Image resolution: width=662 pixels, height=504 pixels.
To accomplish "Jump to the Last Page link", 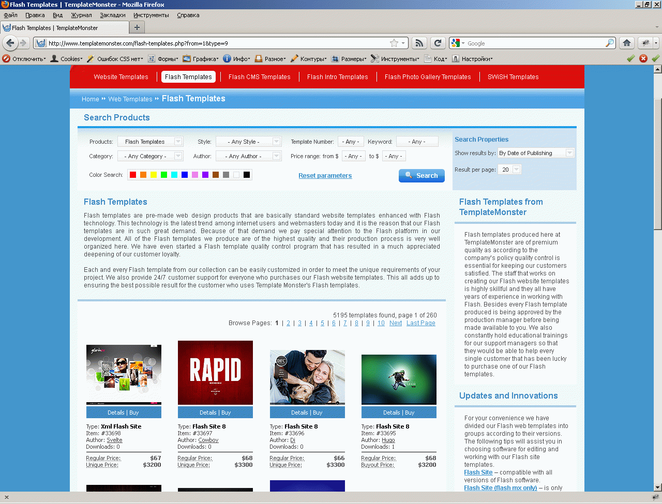I will [421, 323].
